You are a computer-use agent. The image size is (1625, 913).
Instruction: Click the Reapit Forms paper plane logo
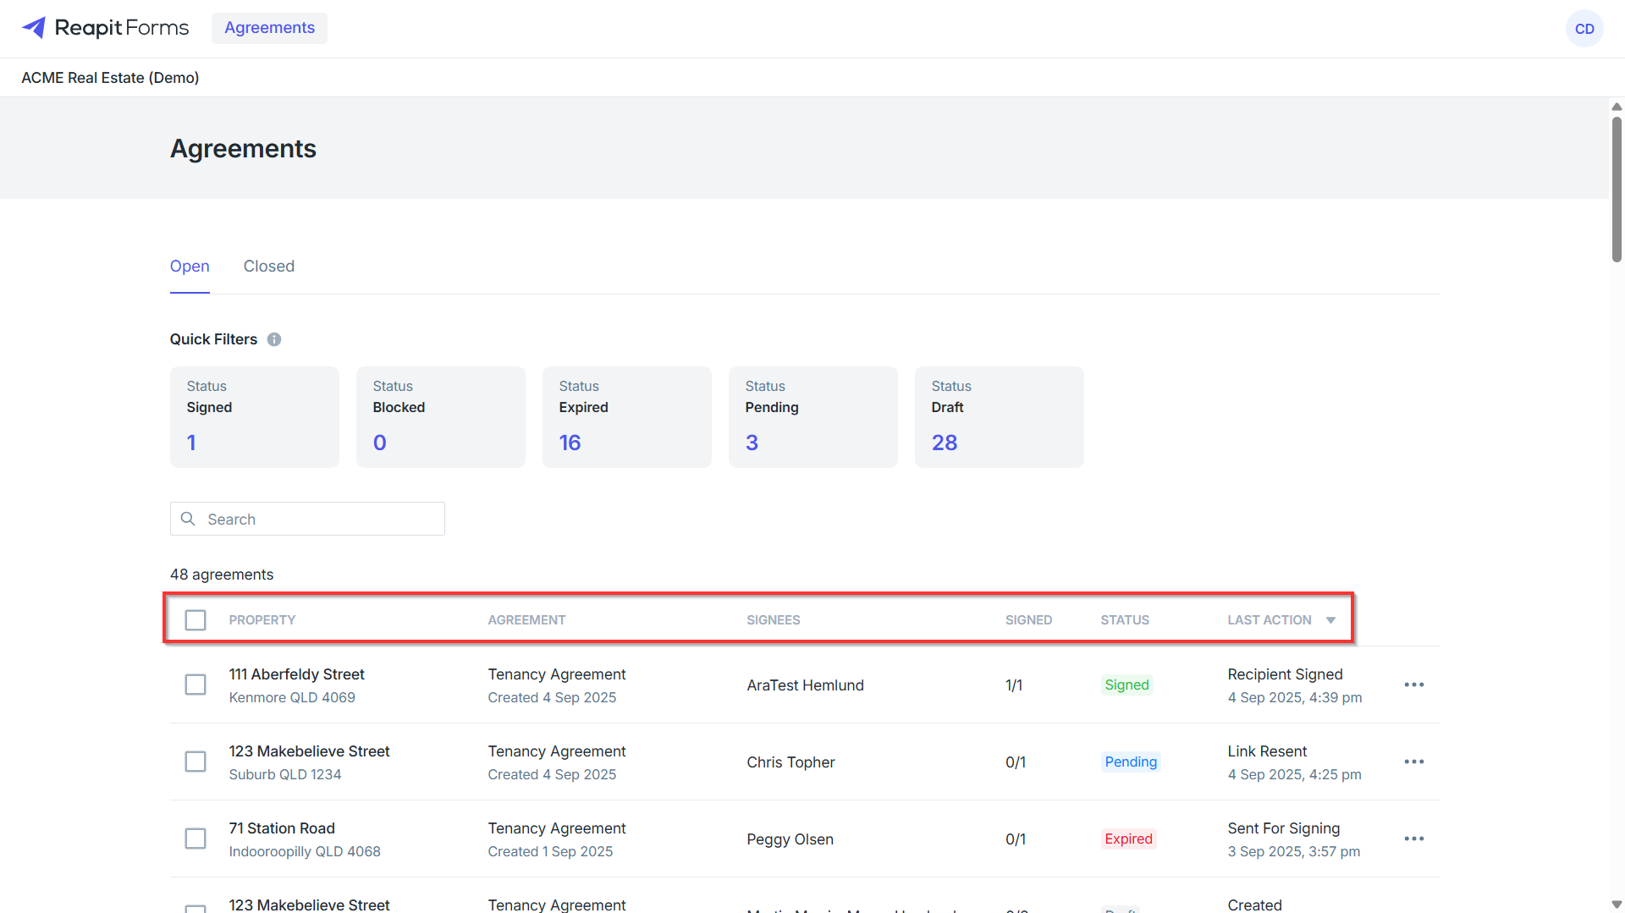click(x=33, y=28)
